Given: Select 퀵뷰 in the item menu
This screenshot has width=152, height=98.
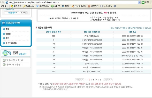Looking at the screenshot, I should coord(7,29).
